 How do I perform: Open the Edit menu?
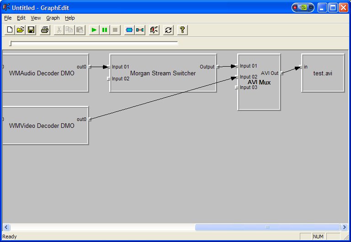(21, 18)
